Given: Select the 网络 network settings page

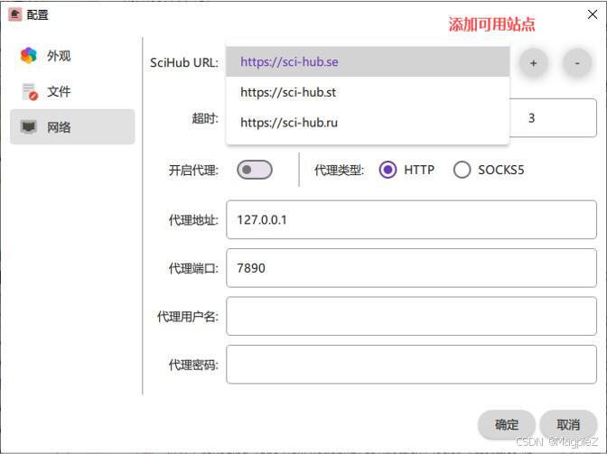Looking at the screenshot, I should pyautogui.click(x=72, y=127).
